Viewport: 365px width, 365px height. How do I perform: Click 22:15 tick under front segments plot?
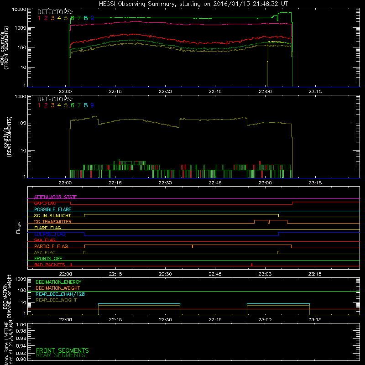click(115, 92)
